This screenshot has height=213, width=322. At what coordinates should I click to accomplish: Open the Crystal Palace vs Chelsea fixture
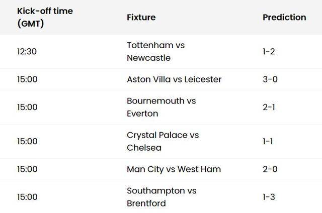[x=163, y=141]
